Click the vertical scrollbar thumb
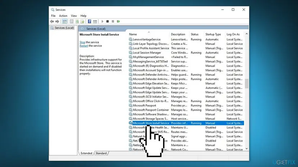The width and height of the screenshot is (298, 167). point(247,83)
